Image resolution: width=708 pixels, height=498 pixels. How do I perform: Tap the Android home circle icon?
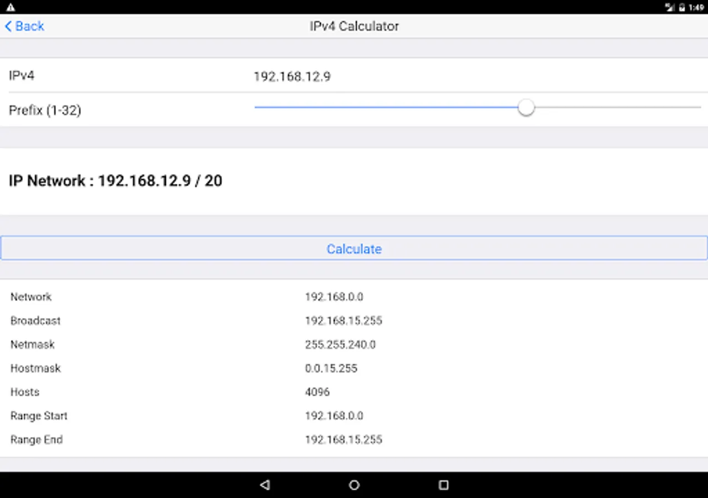point(354,485)
